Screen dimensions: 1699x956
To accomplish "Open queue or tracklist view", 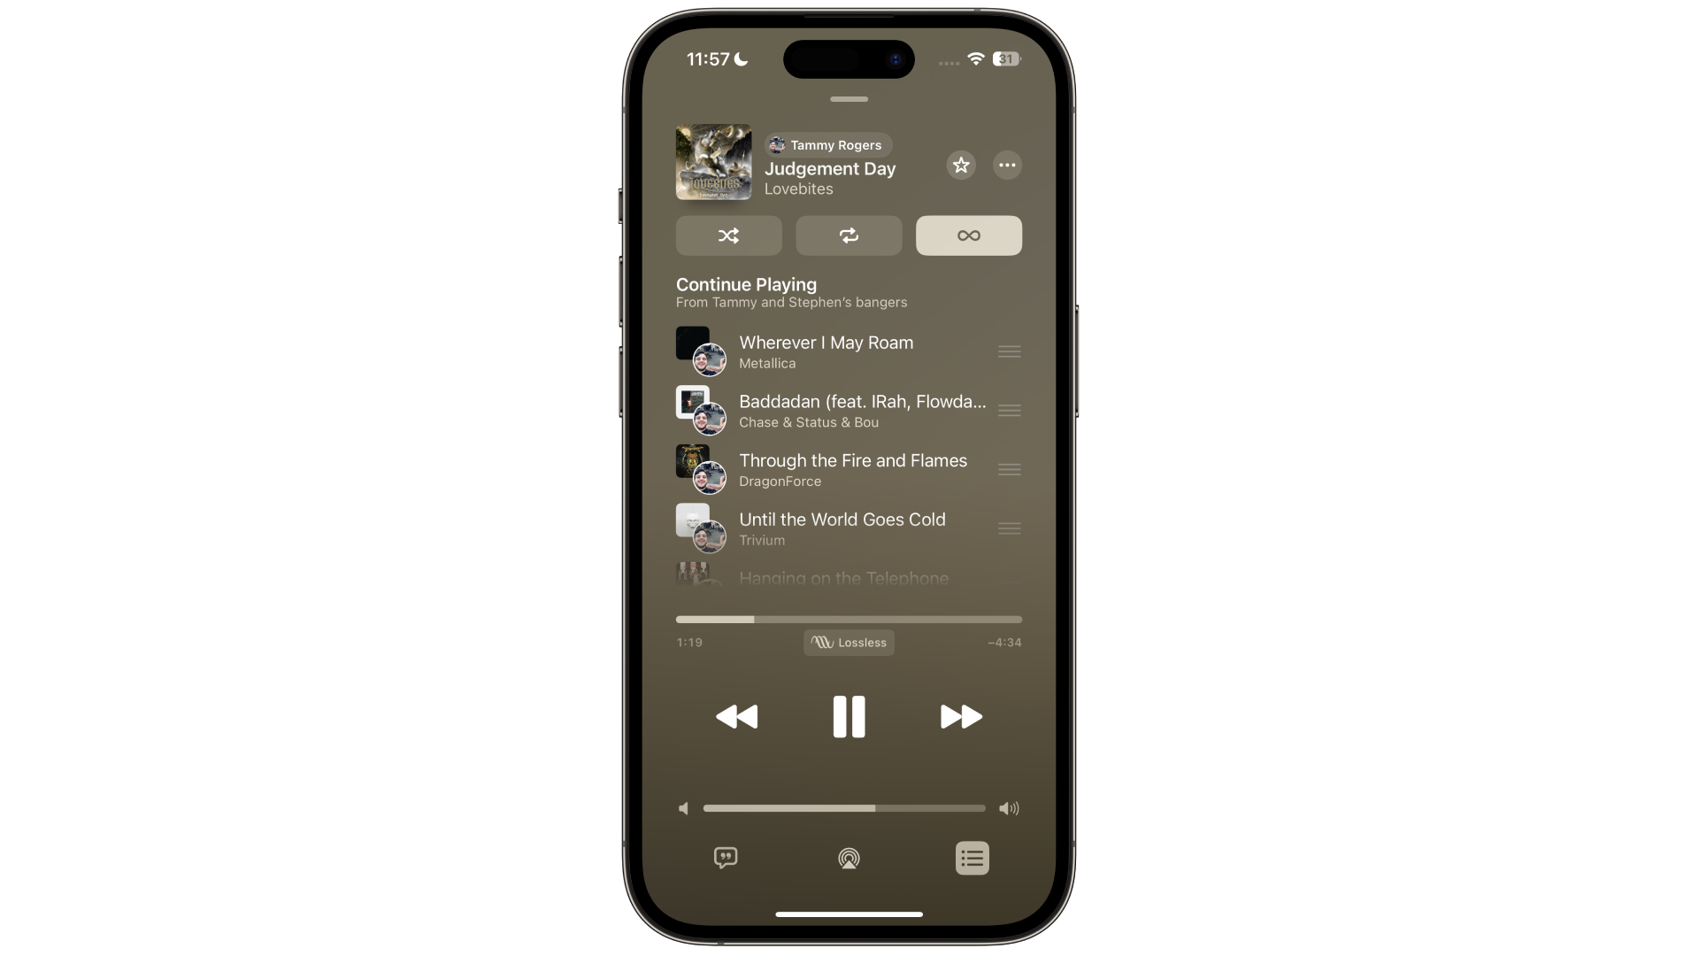I will coord(972,858).
